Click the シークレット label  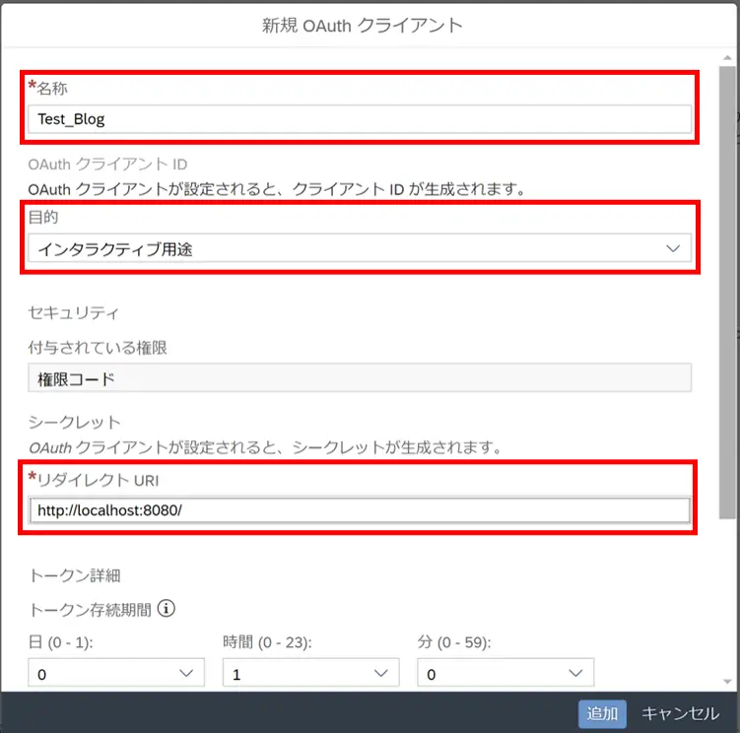(x=75, y=422)
